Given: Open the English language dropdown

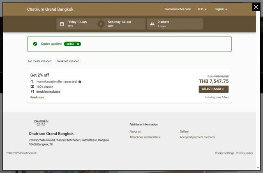Looking at the screenshot, I should point(221,9).
